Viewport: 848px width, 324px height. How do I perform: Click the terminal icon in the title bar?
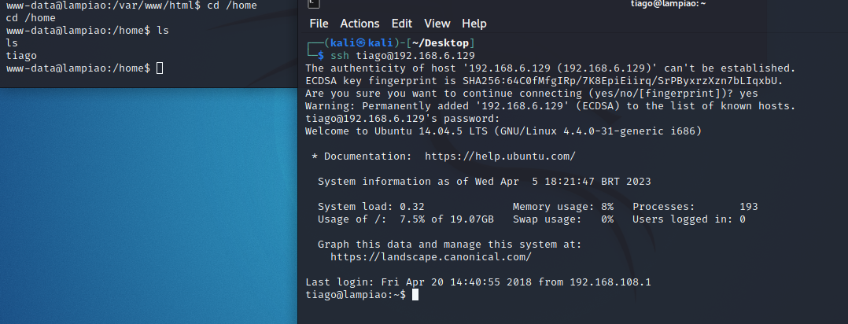pyautogui.click(x=312, y=4)
